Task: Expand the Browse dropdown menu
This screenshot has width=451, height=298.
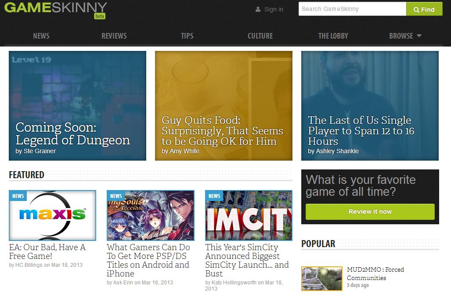Action: coord(405,36)
